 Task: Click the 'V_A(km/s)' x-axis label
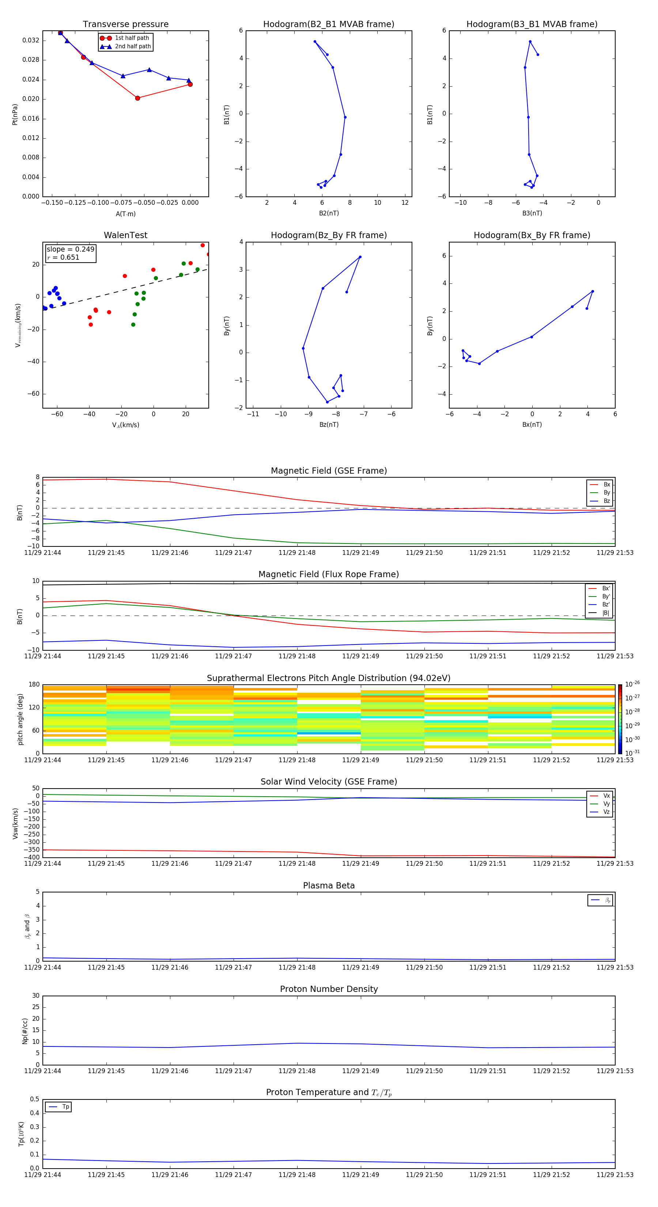point(125,425)
